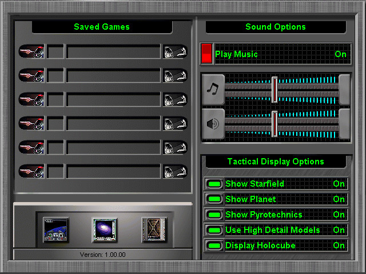Select the fifth saved-game name field
Image resolution: width=366 pixels, height=274 pixels.
pos(113,147)
